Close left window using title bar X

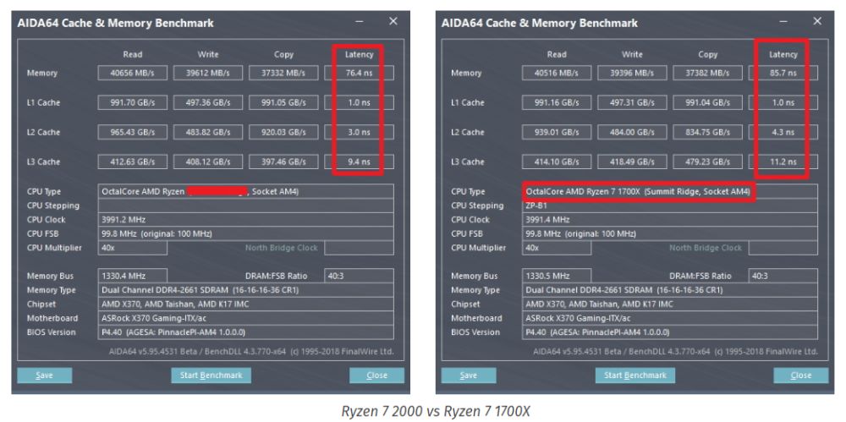(393, 22)
